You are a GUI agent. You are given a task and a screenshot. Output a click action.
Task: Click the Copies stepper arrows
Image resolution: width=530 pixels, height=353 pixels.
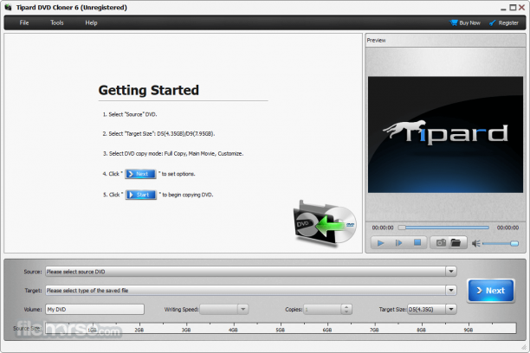[x=346, y=309]
